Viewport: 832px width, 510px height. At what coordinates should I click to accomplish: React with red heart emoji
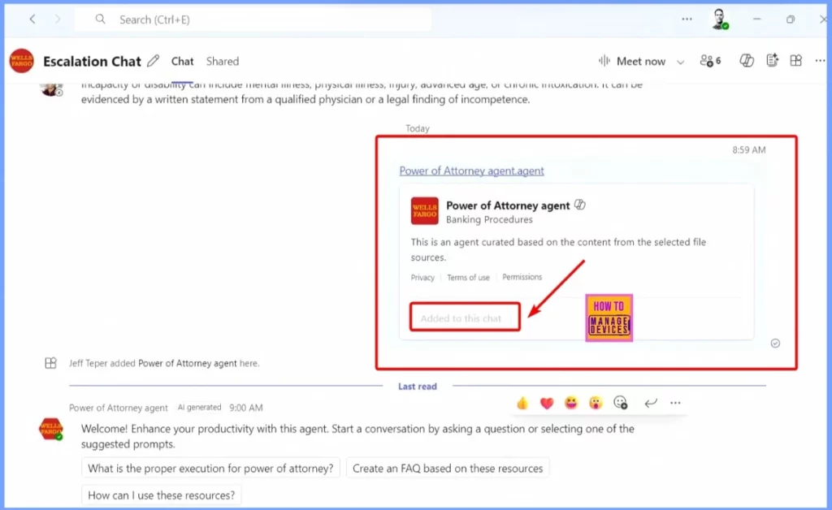click(547, 404)
